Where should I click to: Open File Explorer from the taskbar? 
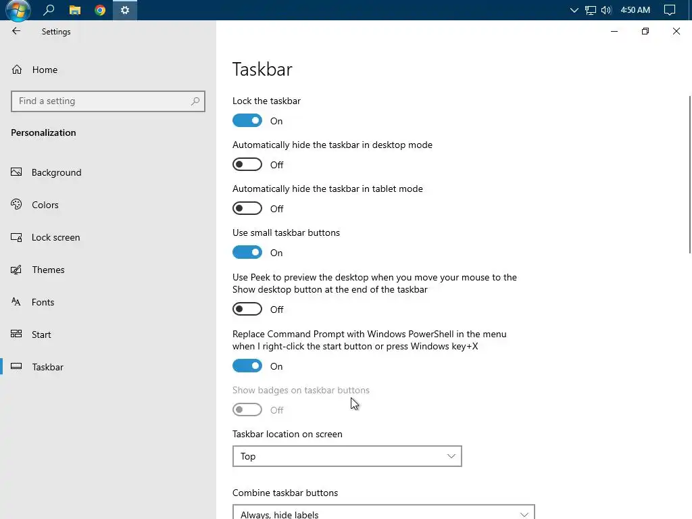point(75,10)
